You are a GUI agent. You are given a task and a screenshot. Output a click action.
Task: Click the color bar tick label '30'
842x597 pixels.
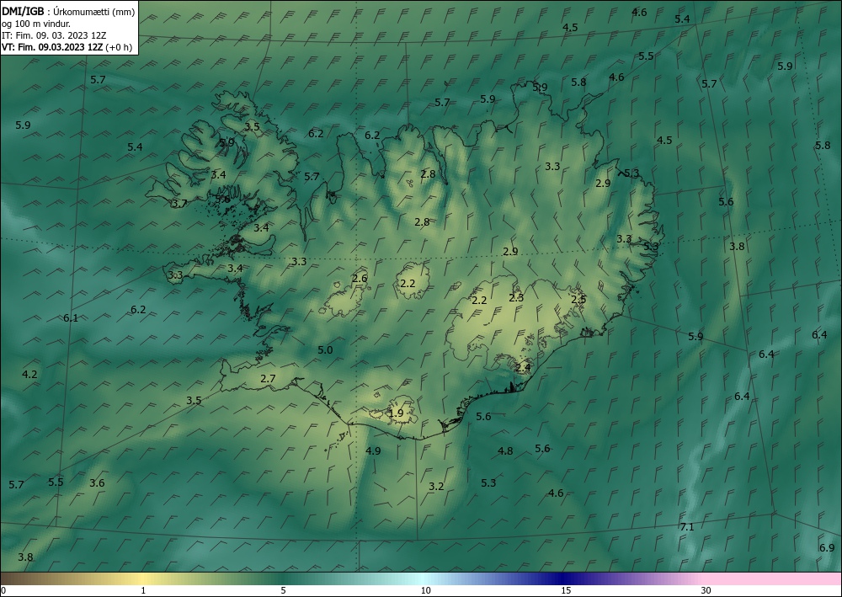[x=706, y=590]
